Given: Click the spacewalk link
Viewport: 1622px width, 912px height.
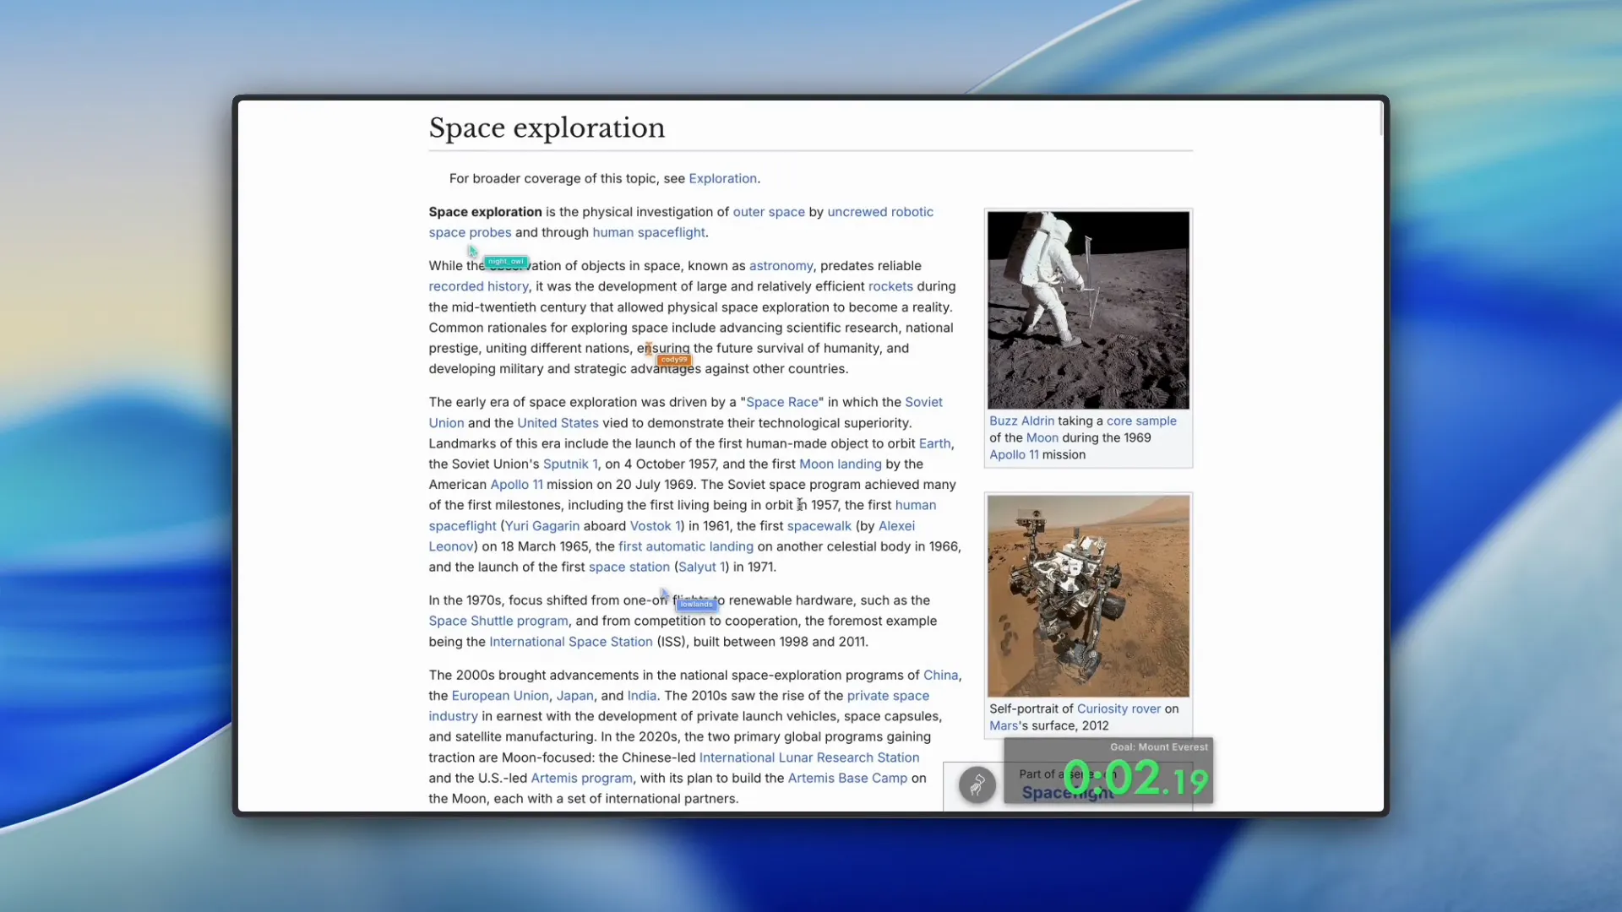Looking at the screenshot, I should (x=819, y=526).
